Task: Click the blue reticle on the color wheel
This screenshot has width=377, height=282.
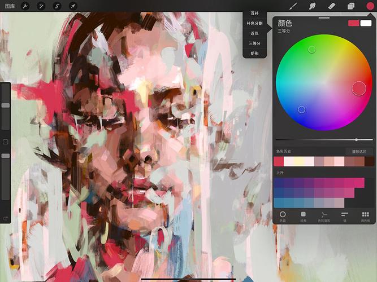Action: coord(301,109)
